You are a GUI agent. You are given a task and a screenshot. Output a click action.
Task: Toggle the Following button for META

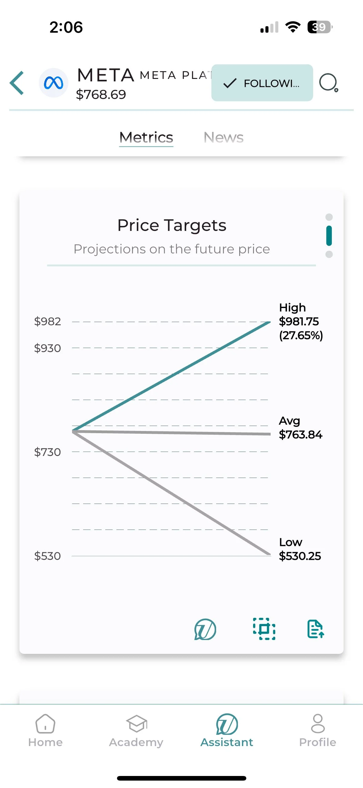[262, 83]
